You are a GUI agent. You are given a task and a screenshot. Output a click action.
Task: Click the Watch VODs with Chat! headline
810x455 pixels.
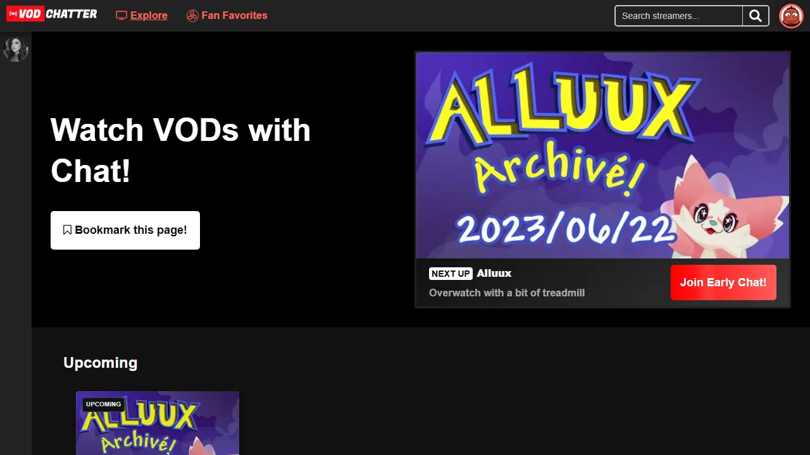click(x=180, y=150)
